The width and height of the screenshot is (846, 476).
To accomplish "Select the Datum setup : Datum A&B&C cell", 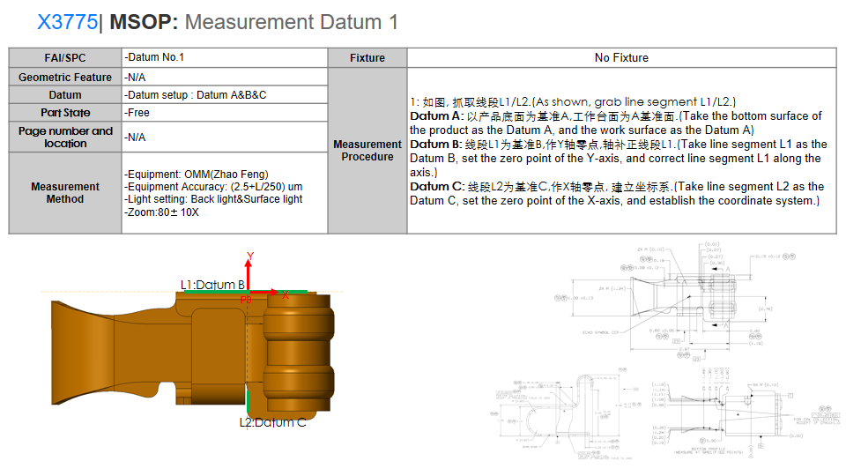I will pyautogui.click(x=196, y=95).
